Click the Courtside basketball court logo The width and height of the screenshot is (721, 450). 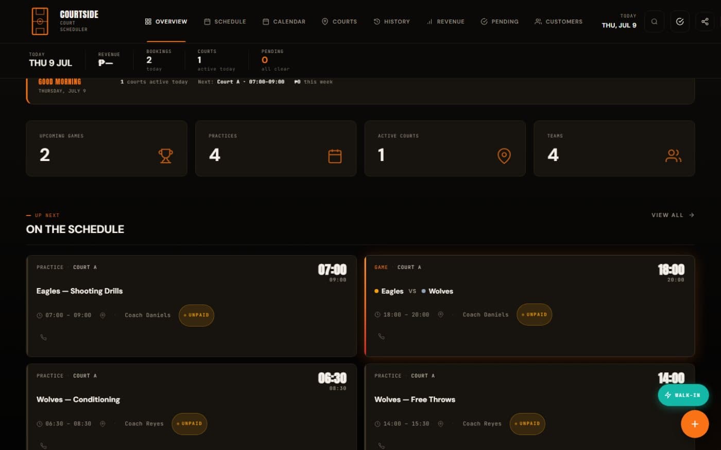(40, 22)
